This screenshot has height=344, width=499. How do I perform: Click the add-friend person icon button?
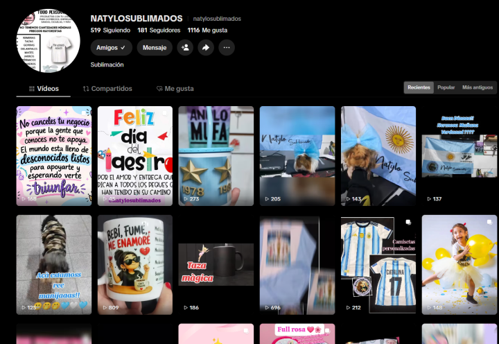(x=185, y=47)
